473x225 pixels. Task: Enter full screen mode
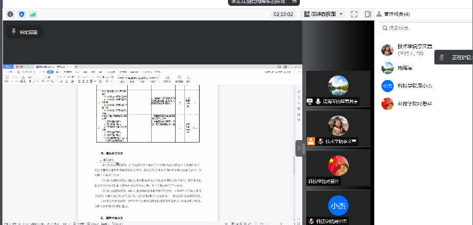(355, 14)
